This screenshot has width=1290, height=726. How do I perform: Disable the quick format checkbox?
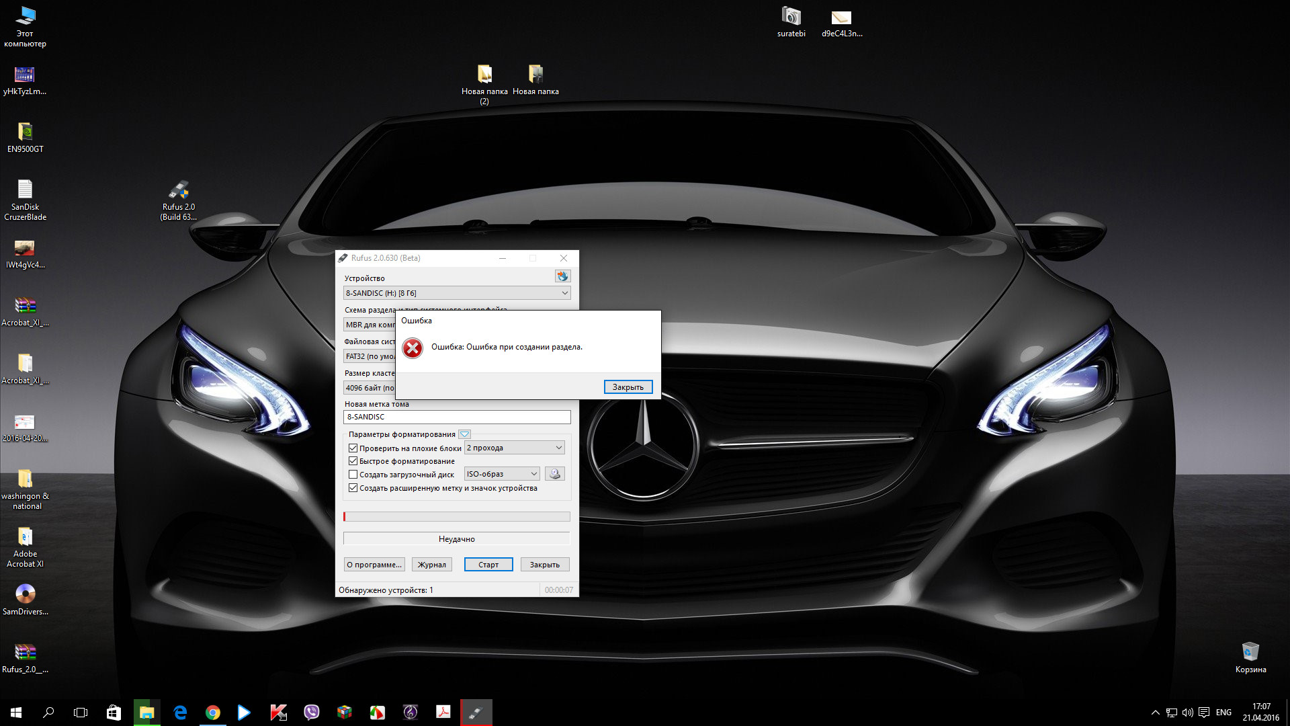pyautogui.click(x=353, y=461)
